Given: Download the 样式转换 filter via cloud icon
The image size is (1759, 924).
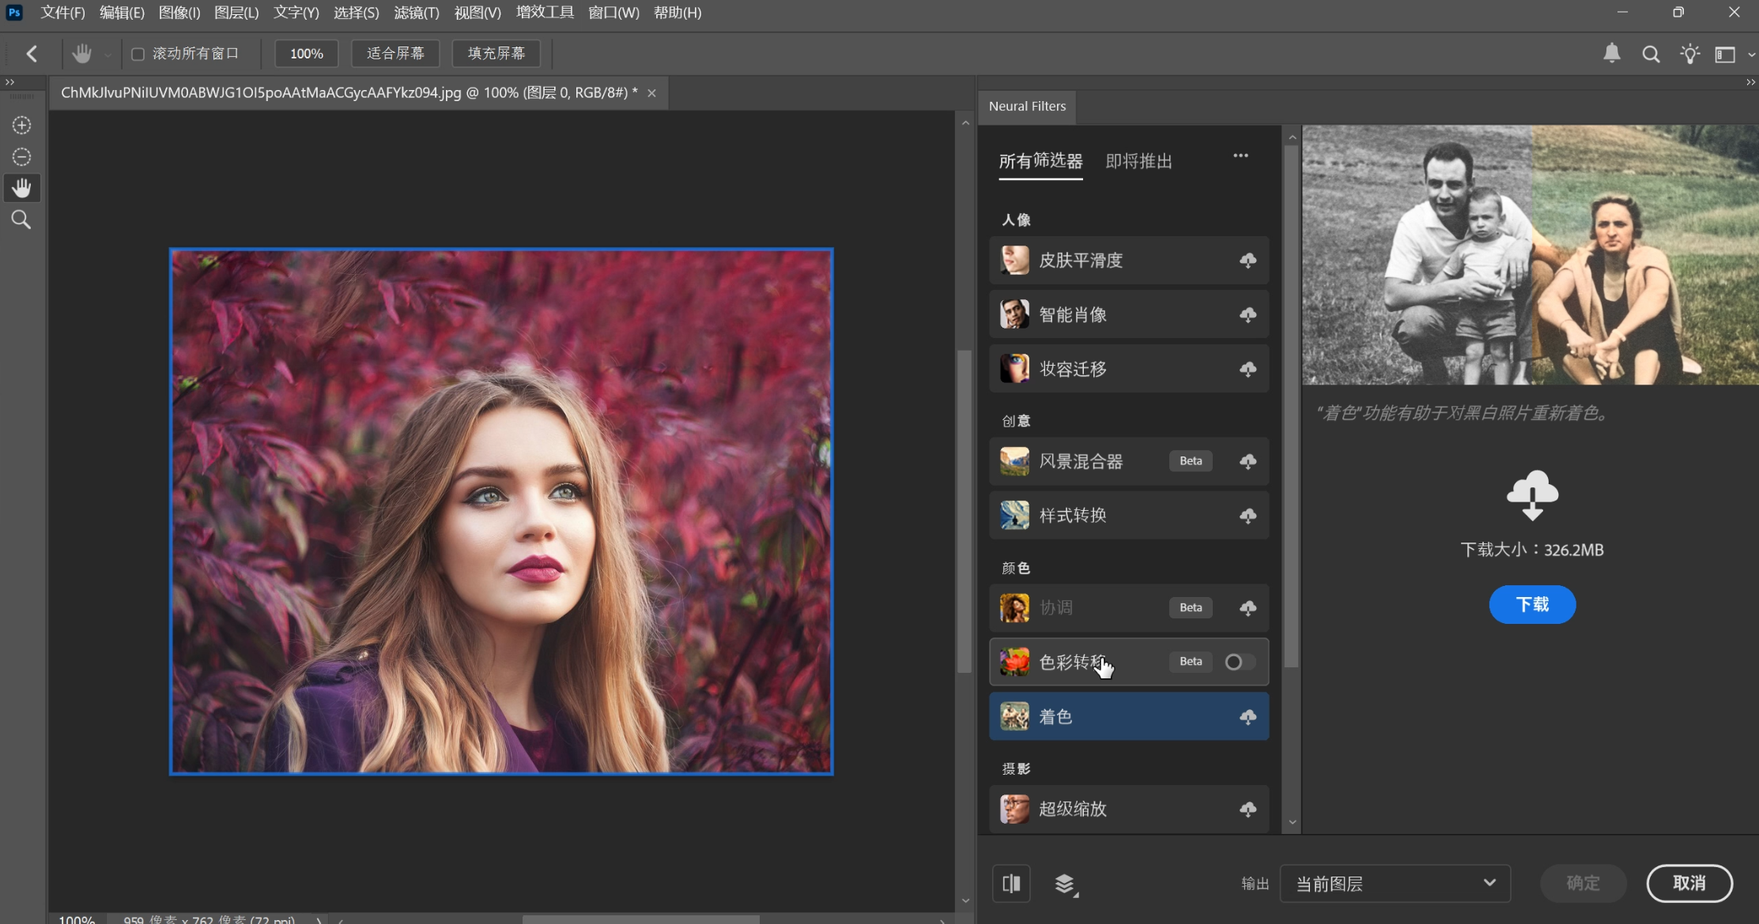Looking at the screenshot, I should click(x=1248, y=516).
